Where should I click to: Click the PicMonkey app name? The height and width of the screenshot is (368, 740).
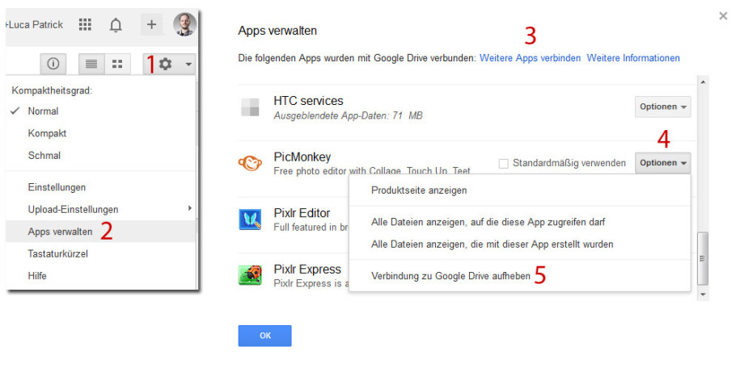point(302,157)
